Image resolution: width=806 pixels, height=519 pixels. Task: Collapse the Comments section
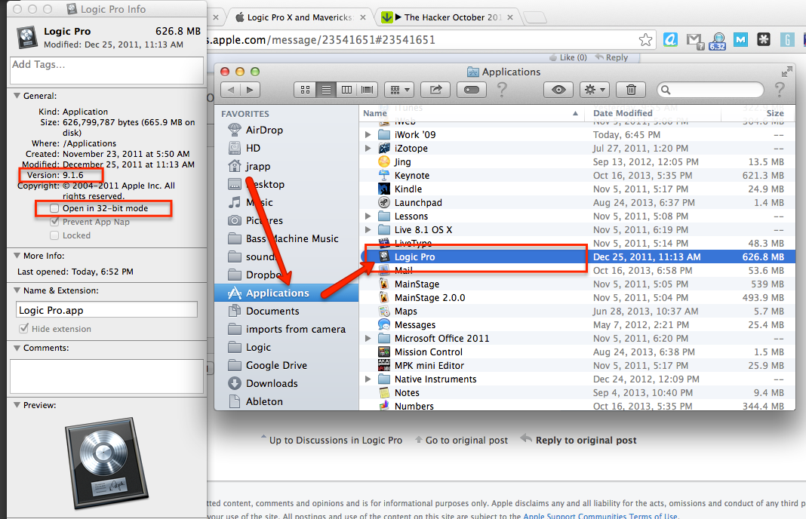[17, 348]
